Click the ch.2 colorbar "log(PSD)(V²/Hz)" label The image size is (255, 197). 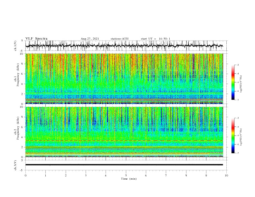[x=241, y=137]
